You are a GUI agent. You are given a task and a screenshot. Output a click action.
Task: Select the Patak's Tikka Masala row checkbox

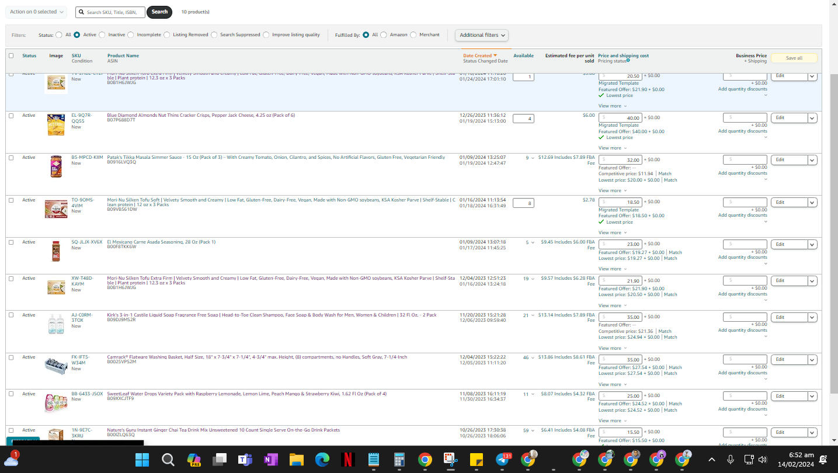11,158
